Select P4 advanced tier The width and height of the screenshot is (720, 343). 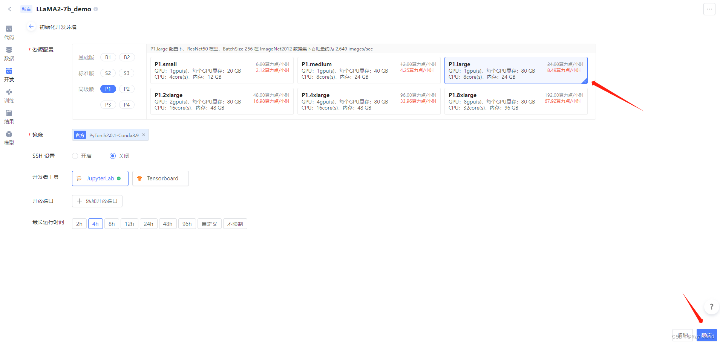[x=127, y=105]
